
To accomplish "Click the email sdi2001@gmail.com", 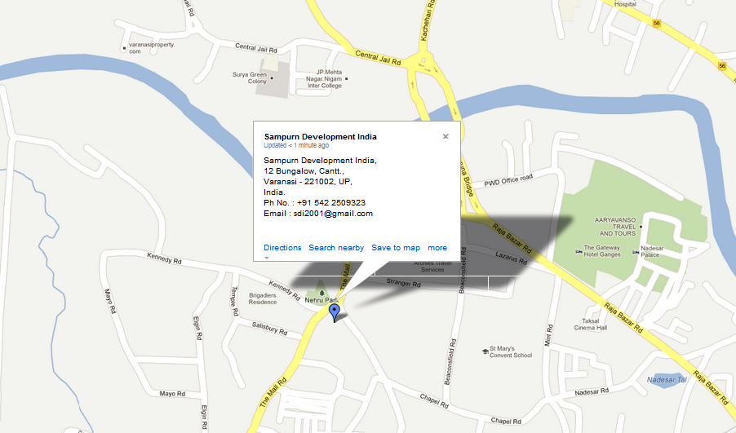I will coord(333,214).
